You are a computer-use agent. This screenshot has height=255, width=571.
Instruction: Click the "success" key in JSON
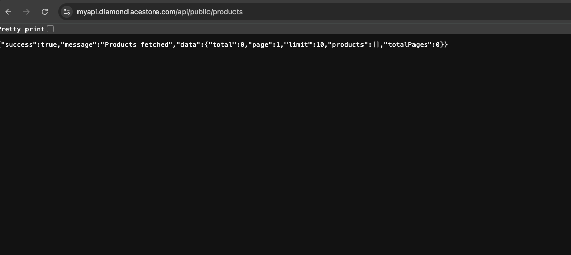19,45
